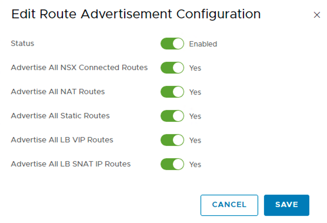Click the "Status" label text
The image size is (327, 223).
click(x=23, y=44)
